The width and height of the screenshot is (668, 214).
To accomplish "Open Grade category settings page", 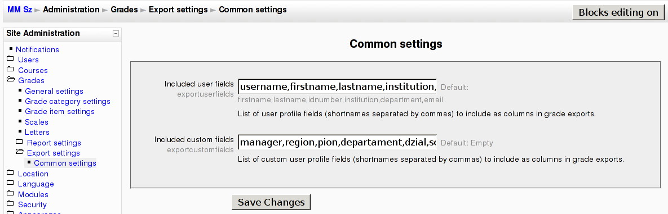I will pyautogui.click(x=68, y=102).
